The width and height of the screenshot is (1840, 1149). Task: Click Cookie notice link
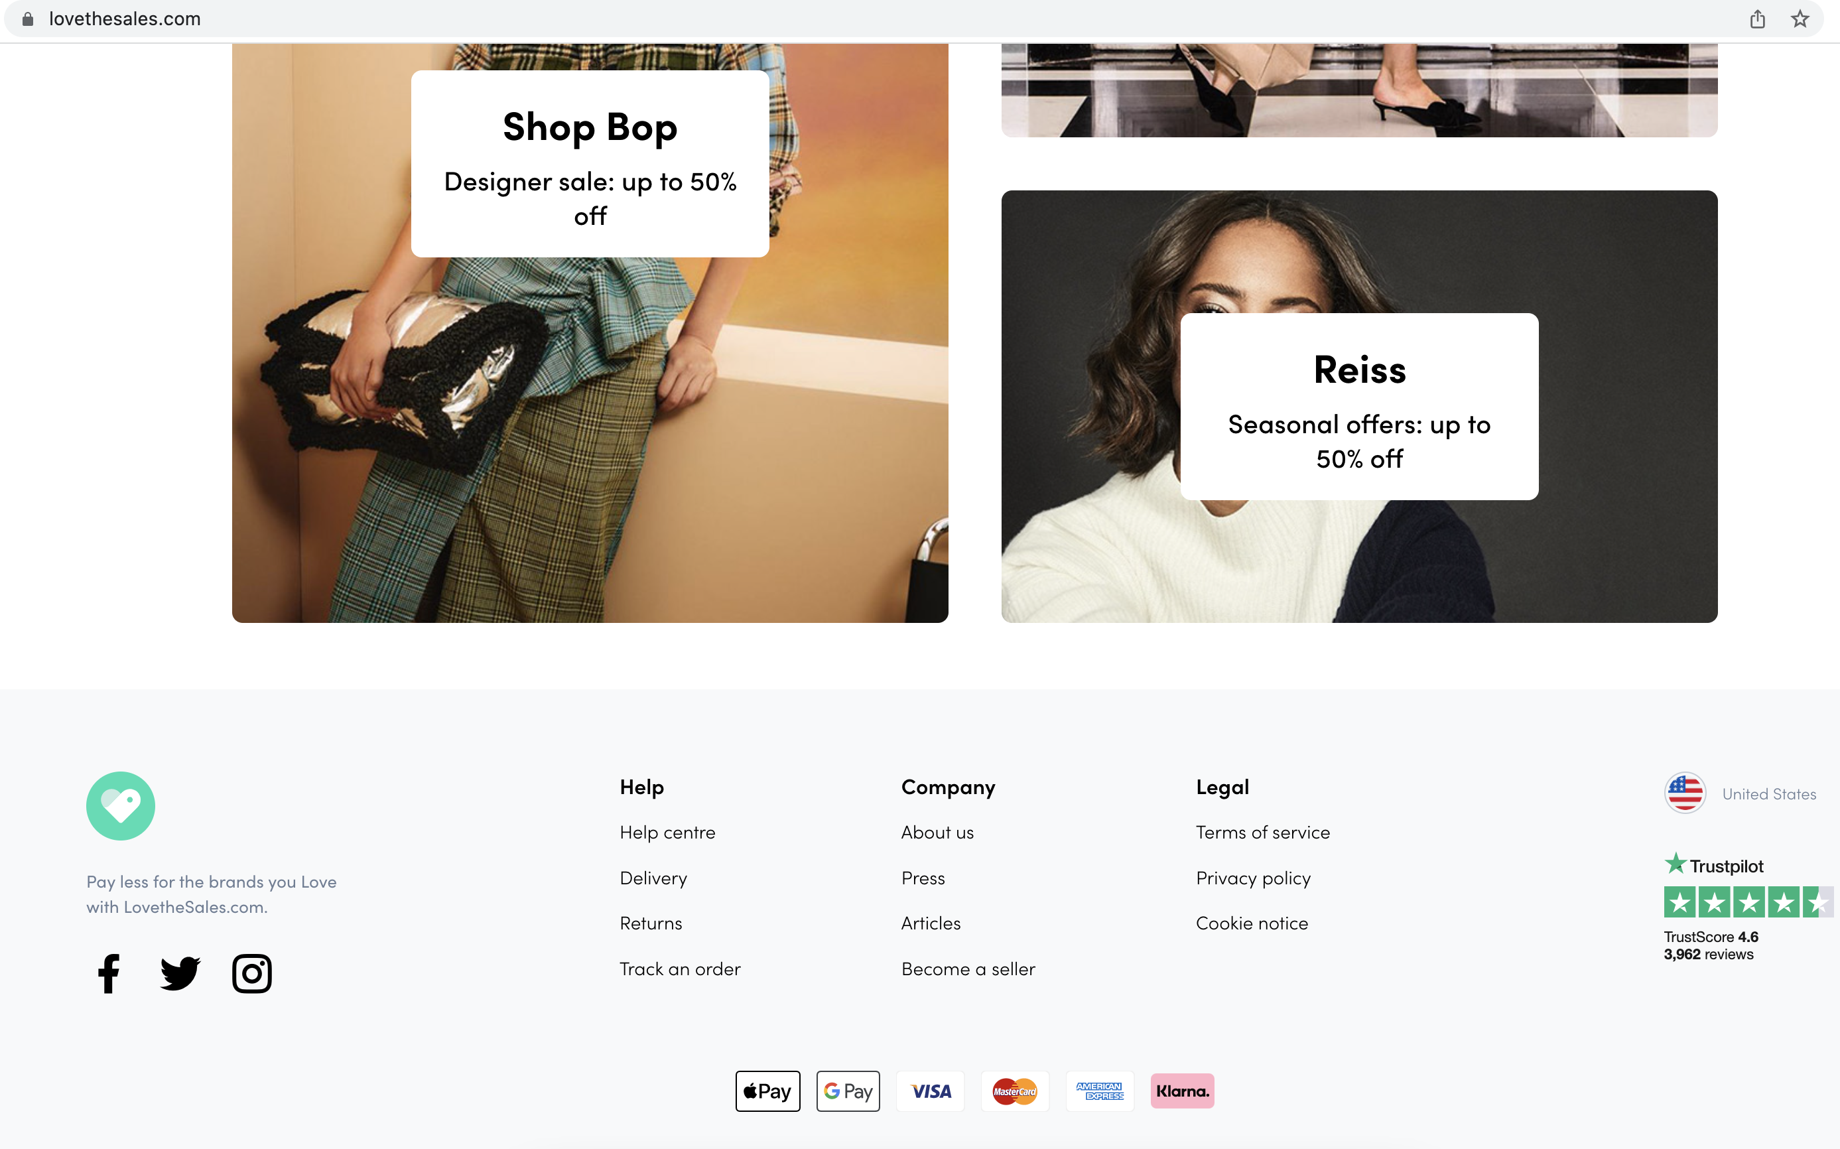pos(1252,923)
